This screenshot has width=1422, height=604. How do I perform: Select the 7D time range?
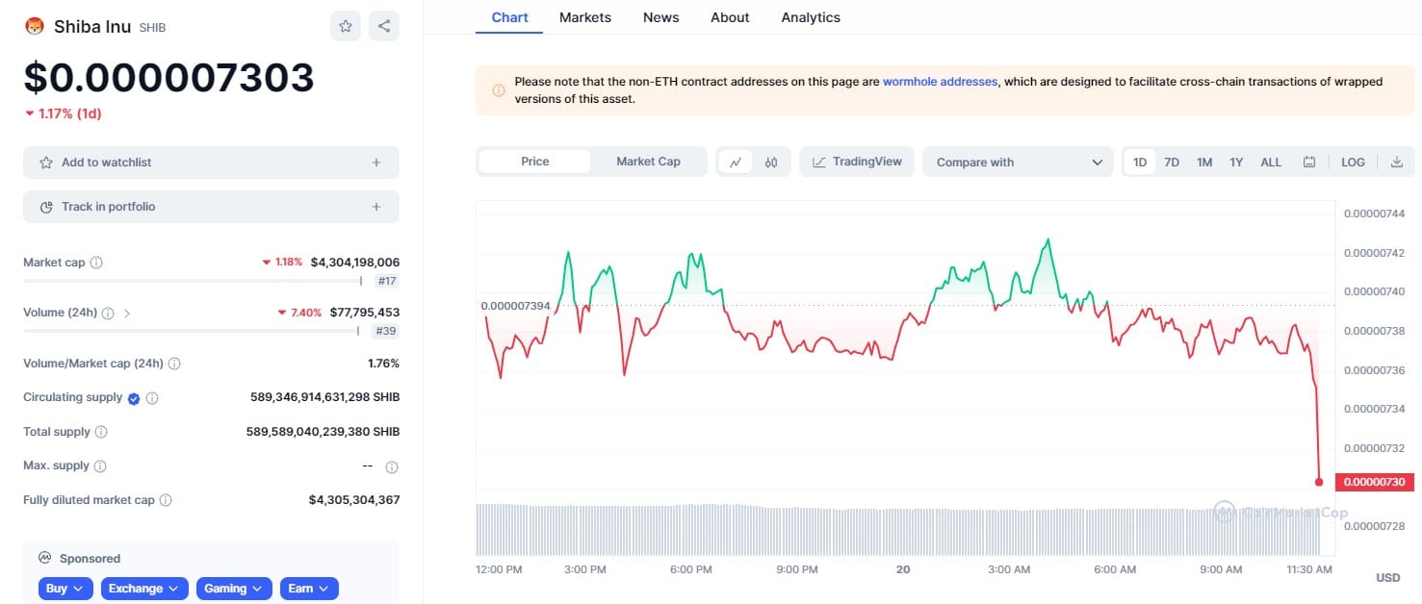click(1172, 162)
